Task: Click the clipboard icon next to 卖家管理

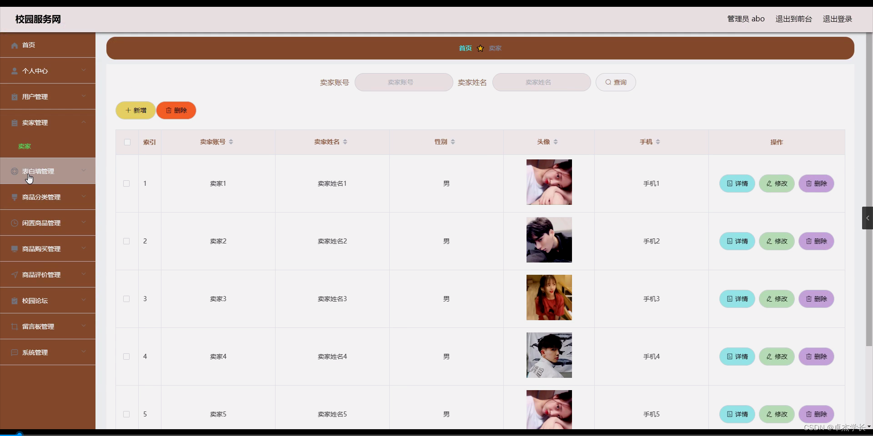Action: [14, 123]
